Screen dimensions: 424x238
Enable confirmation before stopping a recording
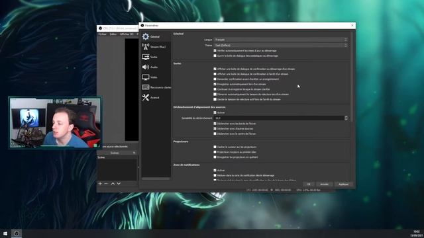pos(215,79)
